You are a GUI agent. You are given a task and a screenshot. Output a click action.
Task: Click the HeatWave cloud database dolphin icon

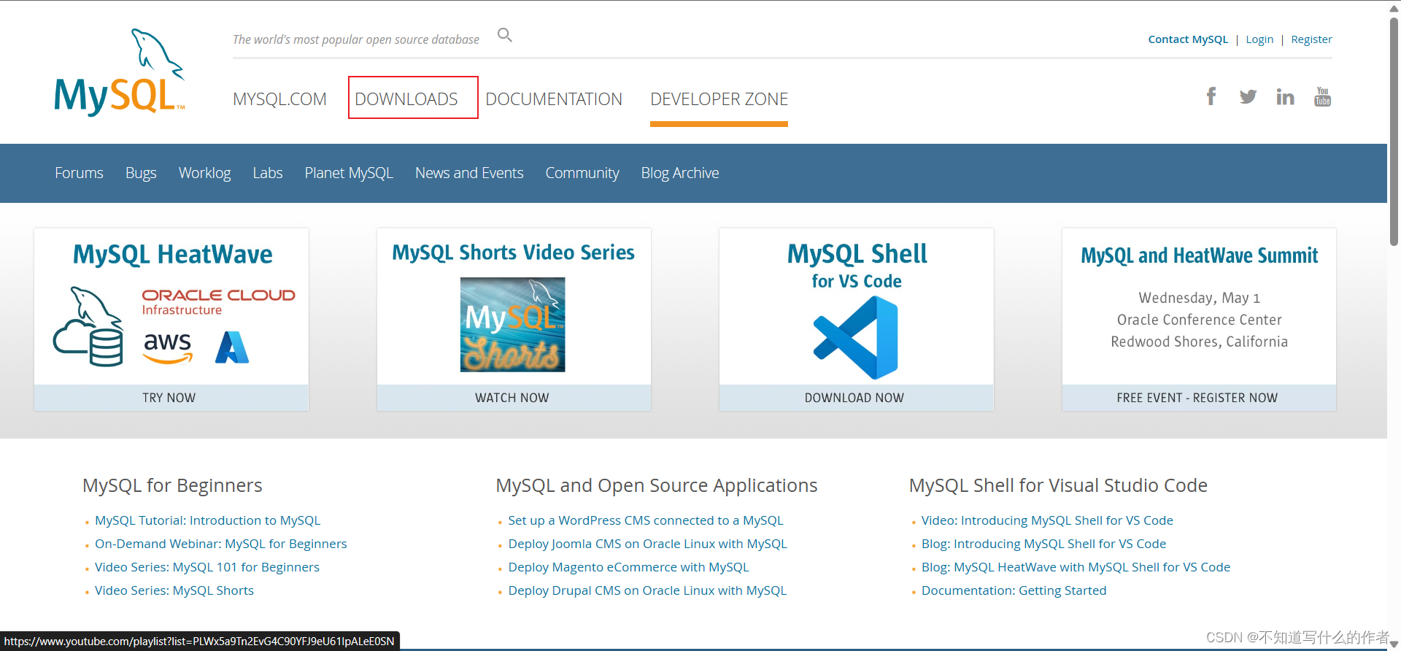(x=88, y=326)
